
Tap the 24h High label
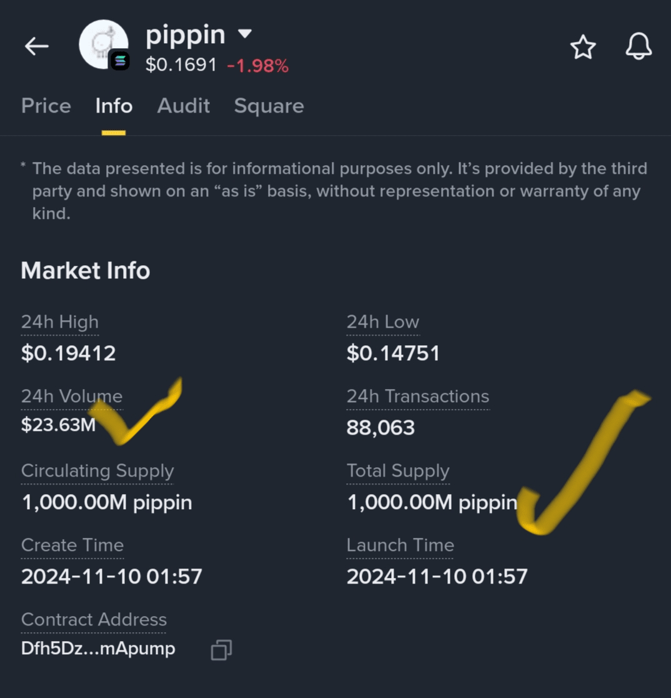click(x=59, y=322)
